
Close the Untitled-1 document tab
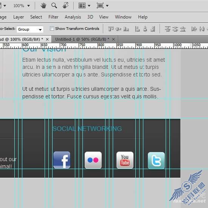[x=113, y=39]
